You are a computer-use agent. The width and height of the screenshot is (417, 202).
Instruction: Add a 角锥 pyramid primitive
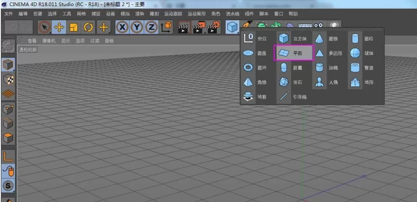coord(255,82)
